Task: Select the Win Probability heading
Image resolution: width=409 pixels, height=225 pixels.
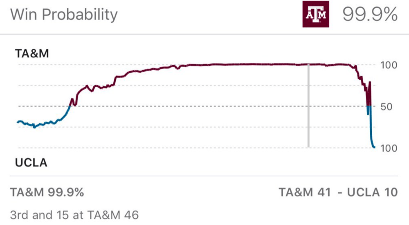Action: 64,15
